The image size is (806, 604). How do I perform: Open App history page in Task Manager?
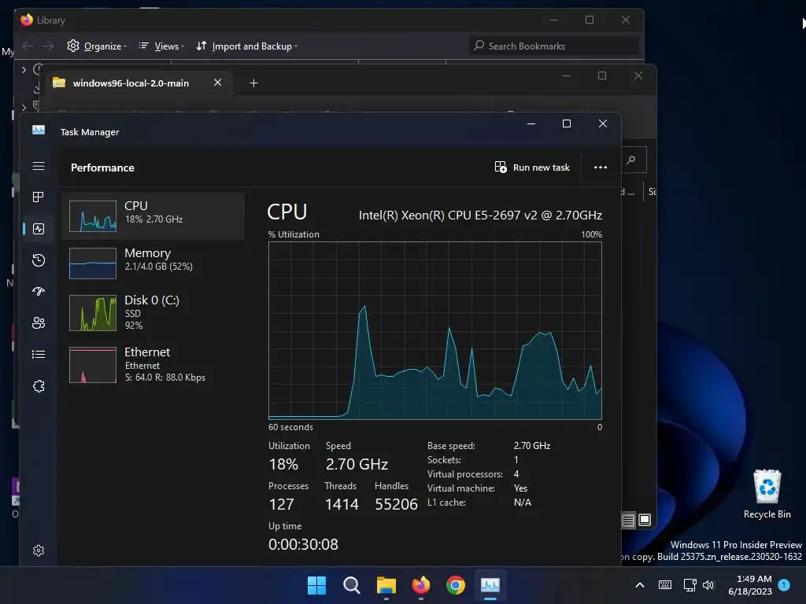point(39,260)
